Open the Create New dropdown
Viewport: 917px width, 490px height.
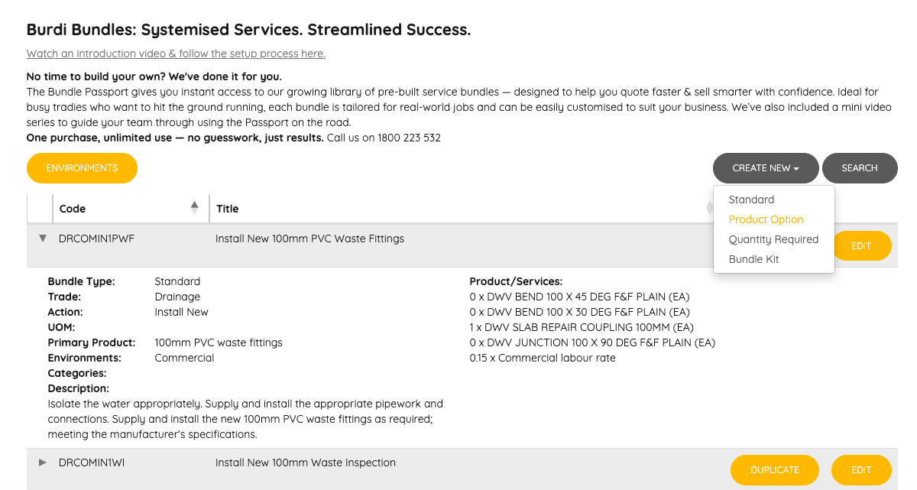point(766,168)
